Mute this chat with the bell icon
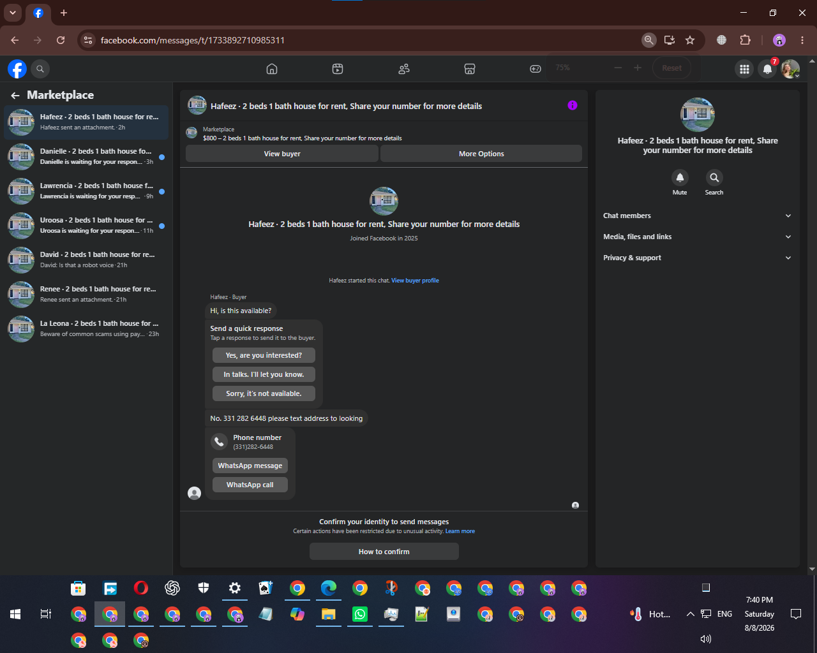This screenshot has height=653, width=817. coord(680,177)
